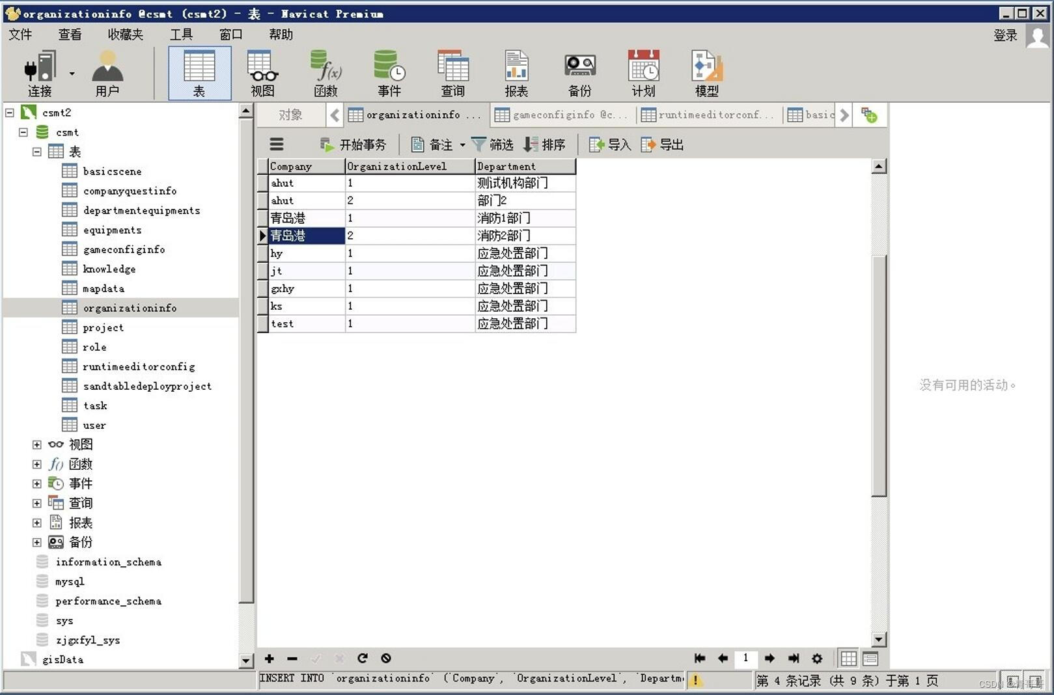1054x695 pixels.
Task: Open the hamburger menu in table toolbar
Action: (277, 144)
